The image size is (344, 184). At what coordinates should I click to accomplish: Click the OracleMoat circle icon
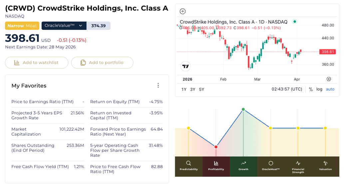271,163
